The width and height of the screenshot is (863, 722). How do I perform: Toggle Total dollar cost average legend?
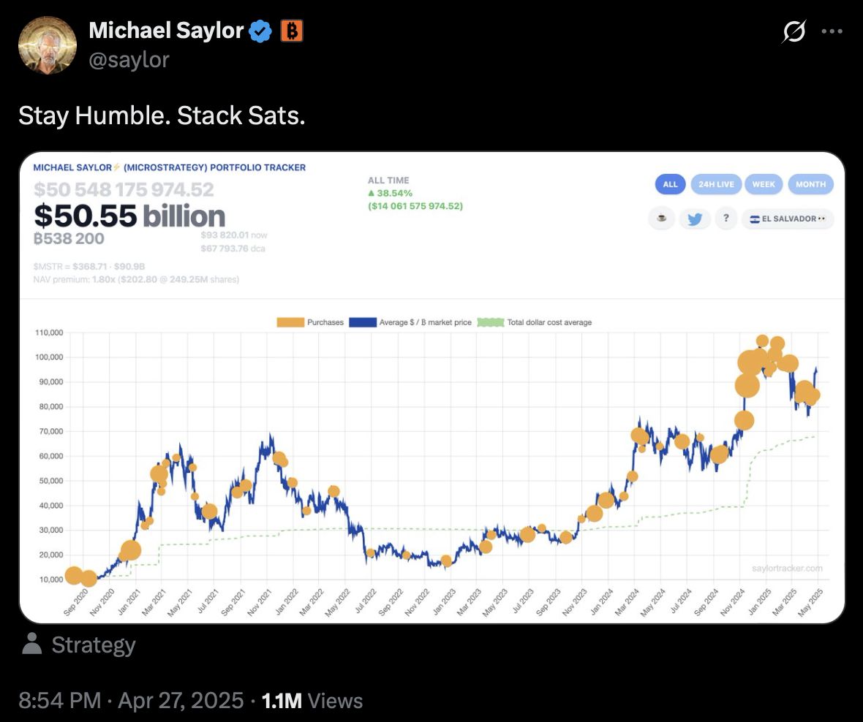535,322
